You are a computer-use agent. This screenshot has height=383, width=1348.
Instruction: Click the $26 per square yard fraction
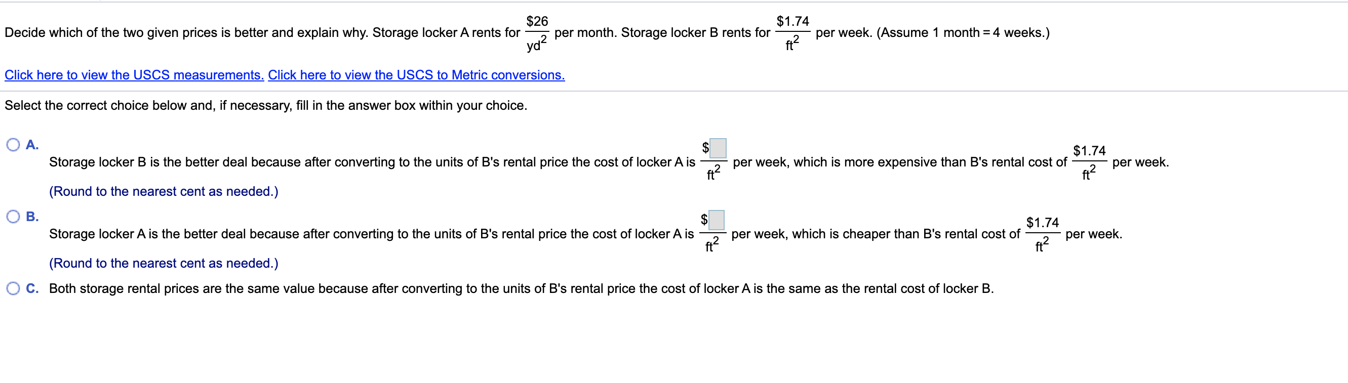tap(537, 32)
